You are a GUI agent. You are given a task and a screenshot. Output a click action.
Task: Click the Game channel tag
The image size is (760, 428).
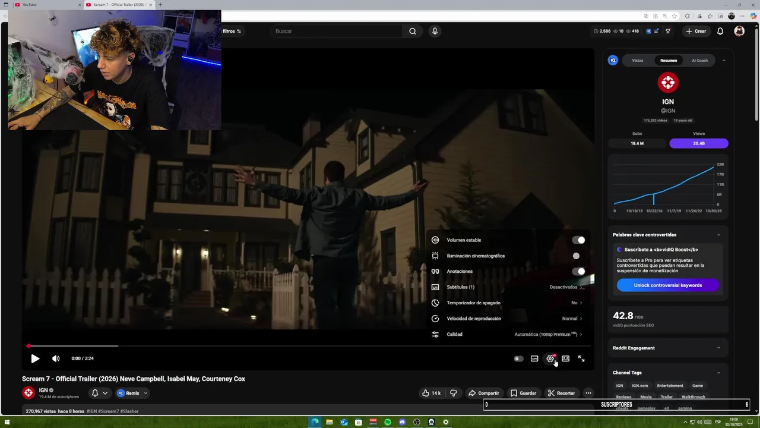698,386
